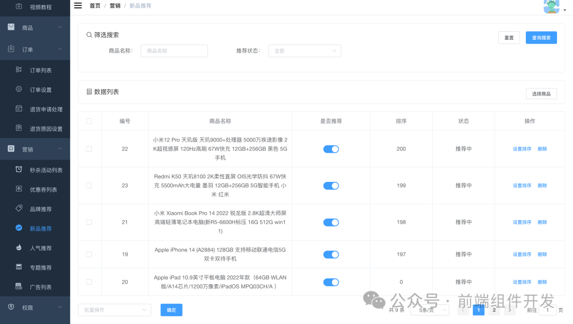
Task: Check the row with 编号 19
Action: click(x=89, y=254)
